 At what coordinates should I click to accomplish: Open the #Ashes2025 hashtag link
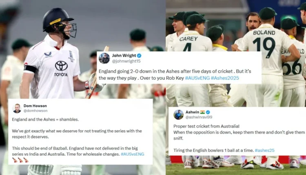coord(225,78)
